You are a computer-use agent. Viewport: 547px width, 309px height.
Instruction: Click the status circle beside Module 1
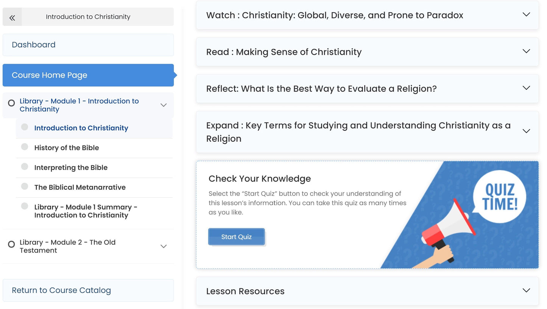tap(11, 103)
